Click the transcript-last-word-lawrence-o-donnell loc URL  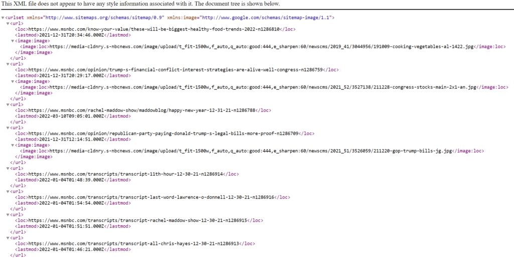(x=151, y=198)
